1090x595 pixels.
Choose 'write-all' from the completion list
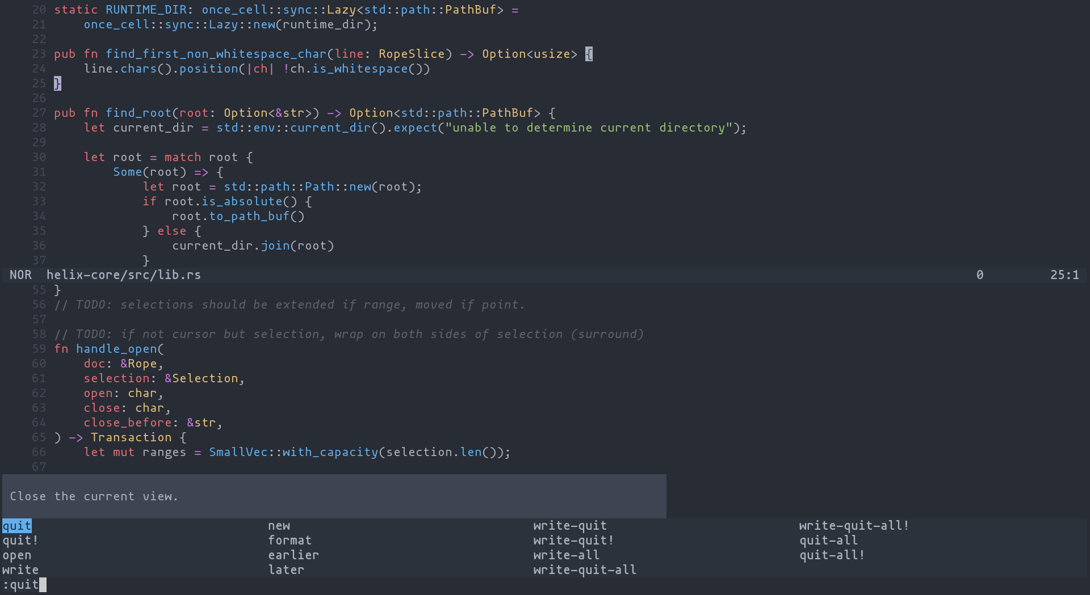click(566, 555)
